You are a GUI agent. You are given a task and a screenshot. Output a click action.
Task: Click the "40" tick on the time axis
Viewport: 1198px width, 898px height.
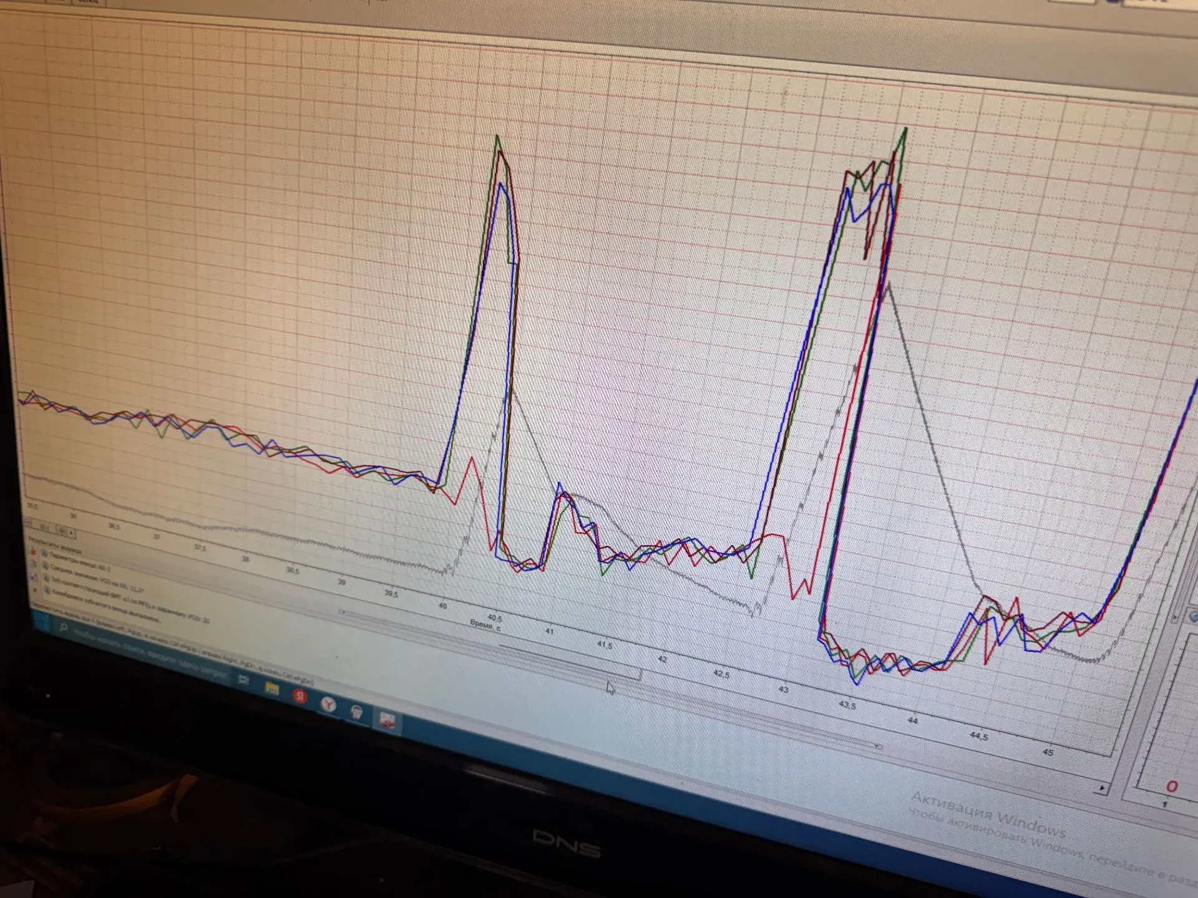pyautogui.click(x=443, y=606)
